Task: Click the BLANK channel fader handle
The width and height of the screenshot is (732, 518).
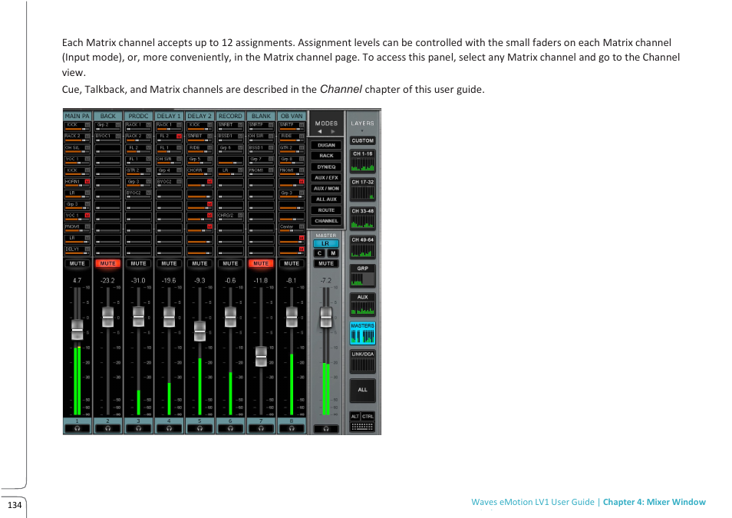Action: [x=261, y=356]
